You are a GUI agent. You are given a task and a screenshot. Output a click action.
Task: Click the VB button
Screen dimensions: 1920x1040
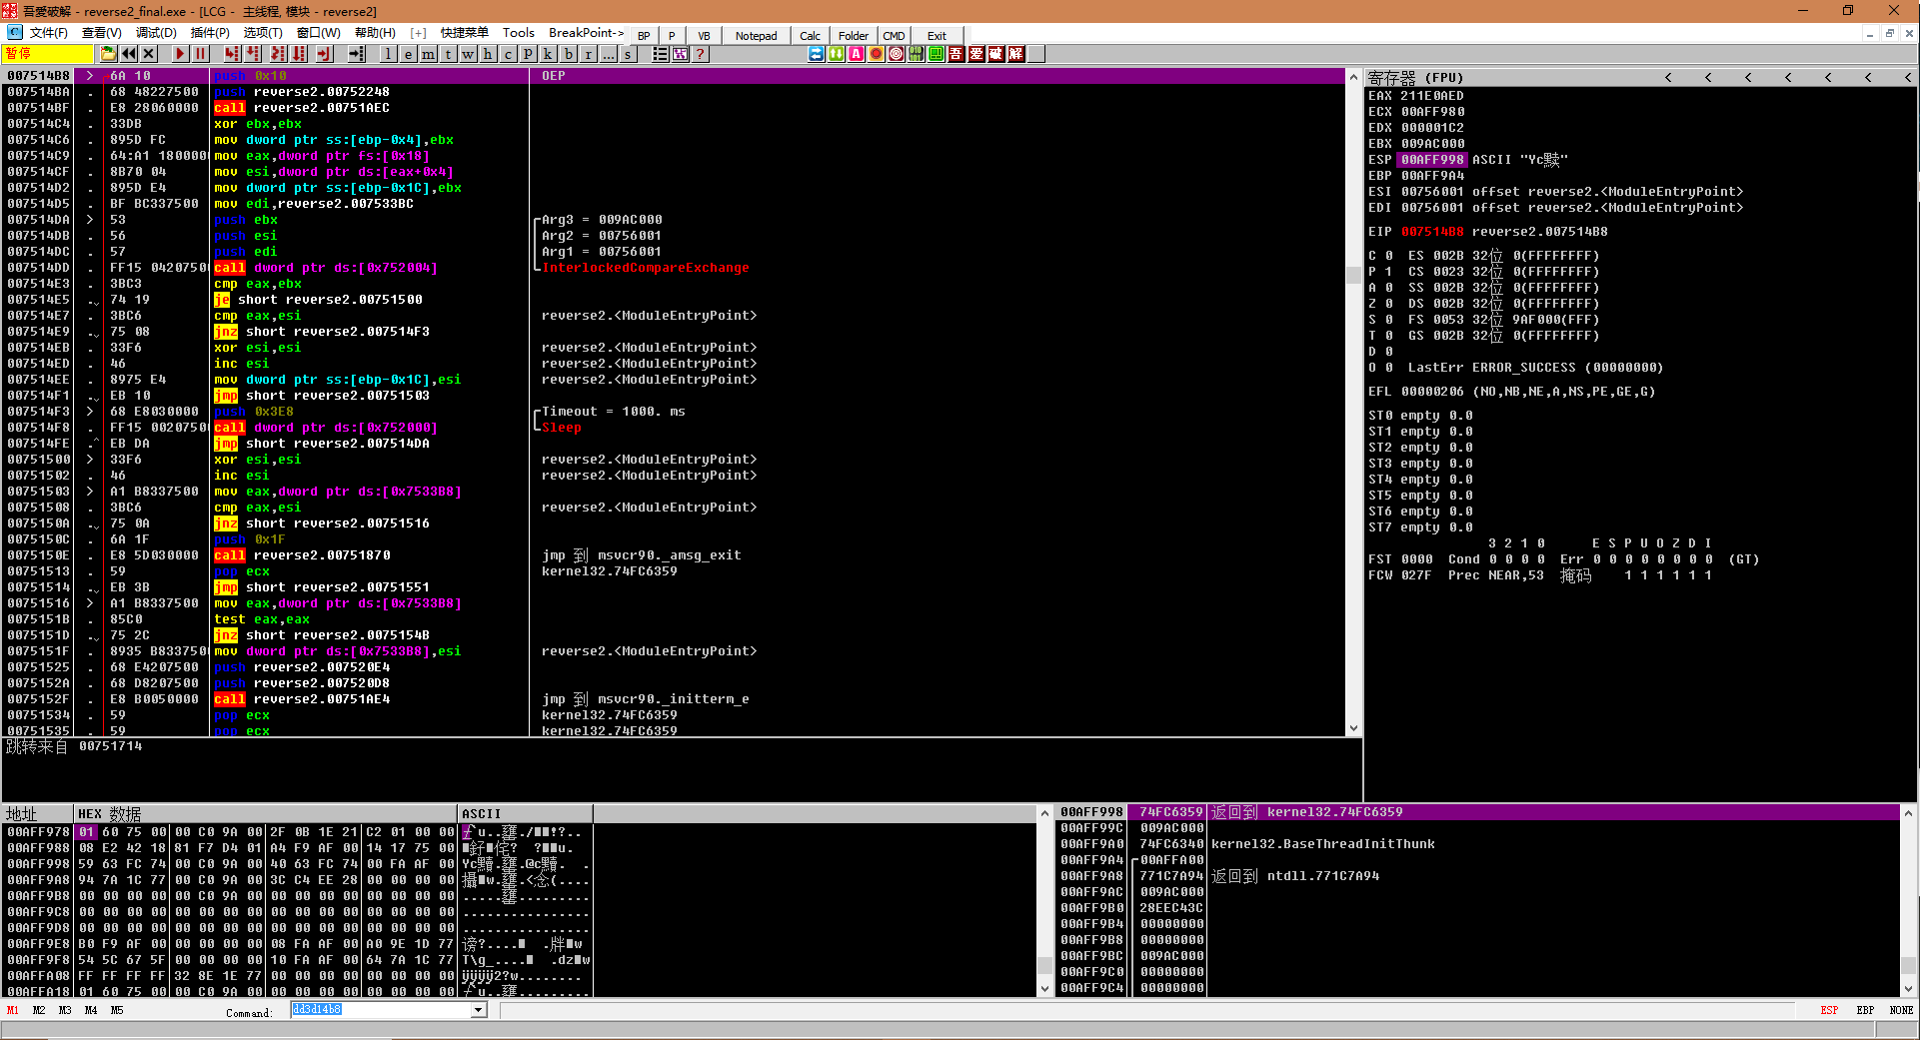click(704, 36)
